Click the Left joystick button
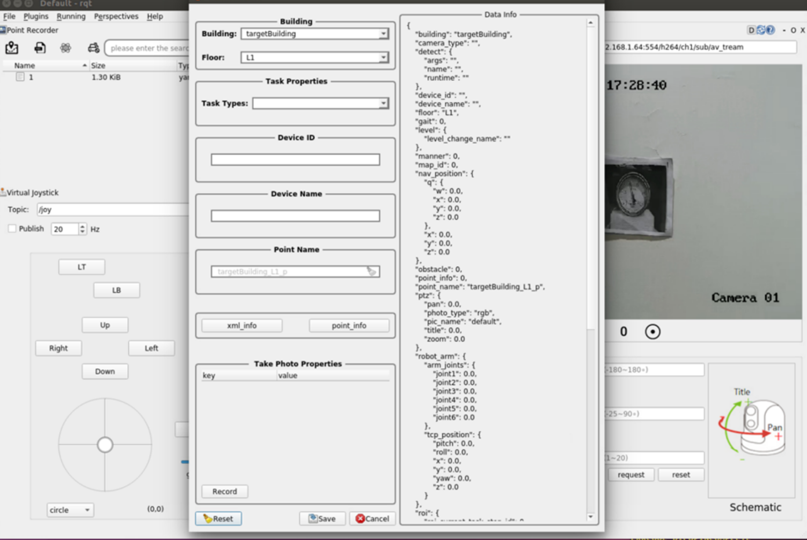This screenshot has width=807, height=540. pos(151,348)
